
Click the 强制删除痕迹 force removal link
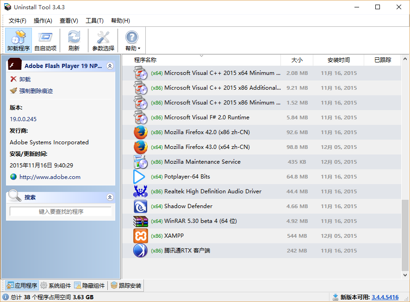[36, 91]
